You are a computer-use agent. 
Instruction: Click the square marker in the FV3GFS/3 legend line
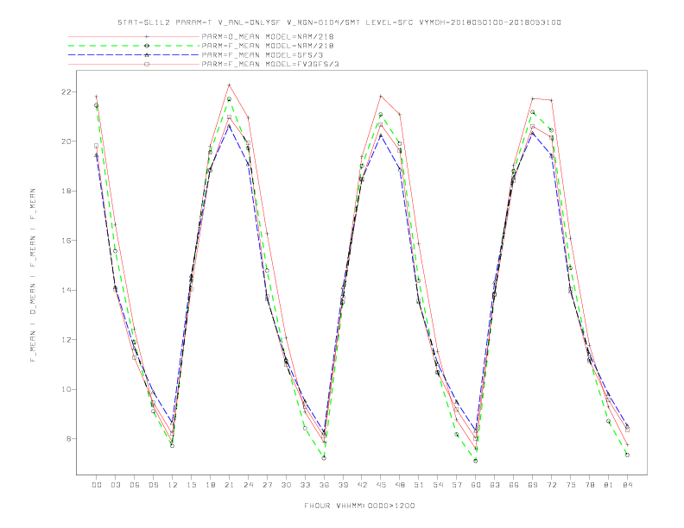[147, 64]
